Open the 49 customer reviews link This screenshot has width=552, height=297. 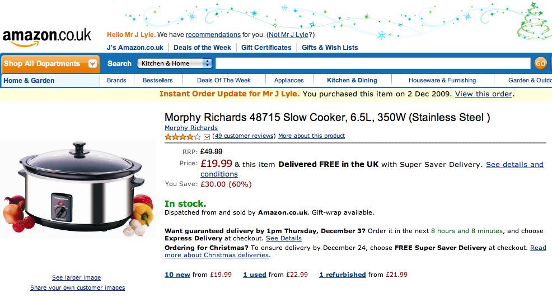244,136
